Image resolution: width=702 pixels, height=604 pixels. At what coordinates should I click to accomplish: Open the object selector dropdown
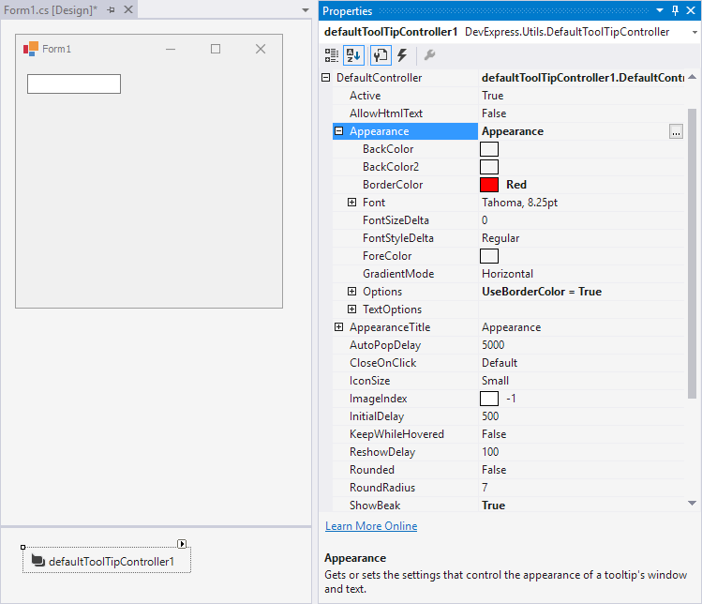coord(692,32)
